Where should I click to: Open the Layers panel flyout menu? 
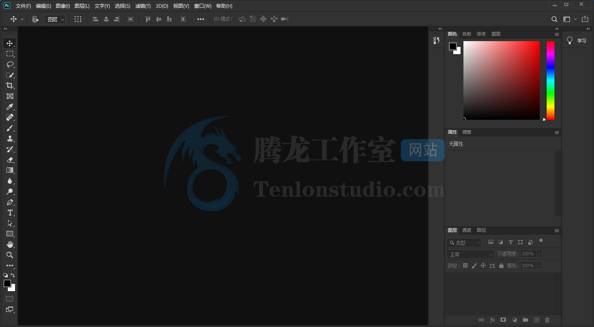point(557,230)
